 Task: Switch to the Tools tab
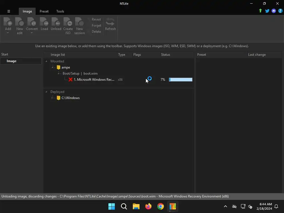point(60,11)
